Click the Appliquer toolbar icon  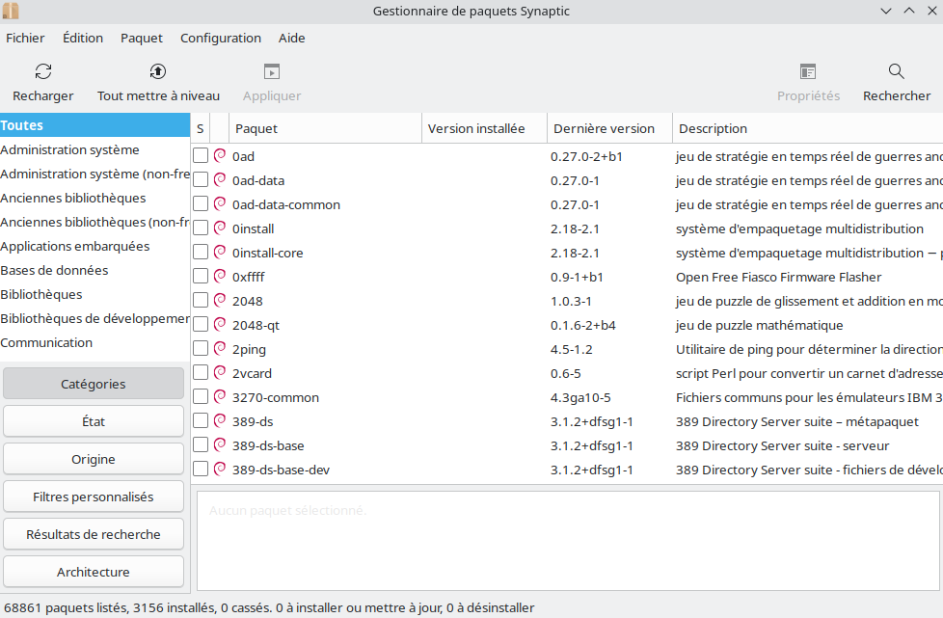click(272, 71)
